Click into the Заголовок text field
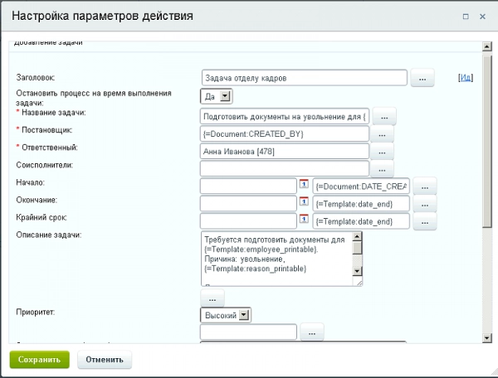 click(304, 78)
